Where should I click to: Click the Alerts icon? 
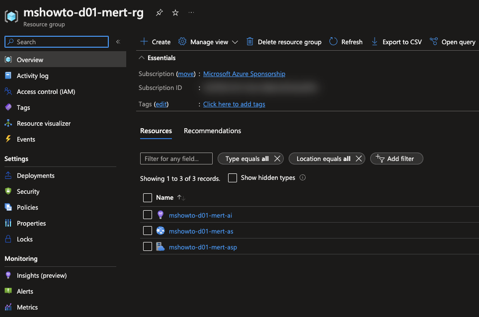(8, 291)
